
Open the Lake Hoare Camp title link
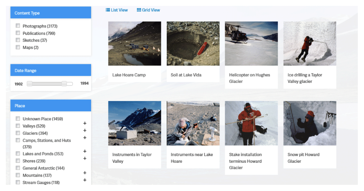point(129,75)
